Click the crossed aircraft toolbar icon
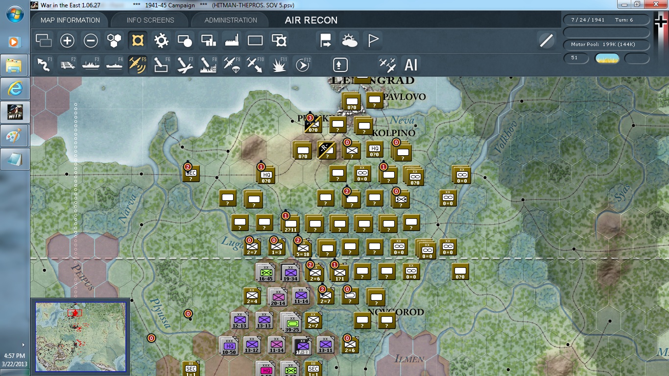This screenshot has height=376, width=669. tap(387, 65)
